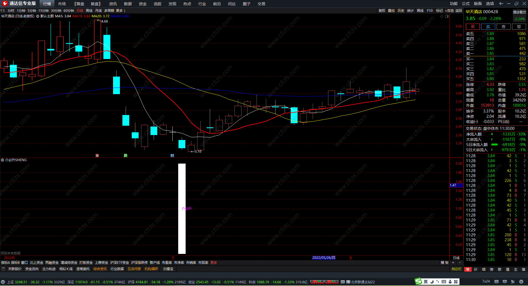Click the 查 query button
Image resolution: width=528 pixels, height=286 pixels.
504,27
